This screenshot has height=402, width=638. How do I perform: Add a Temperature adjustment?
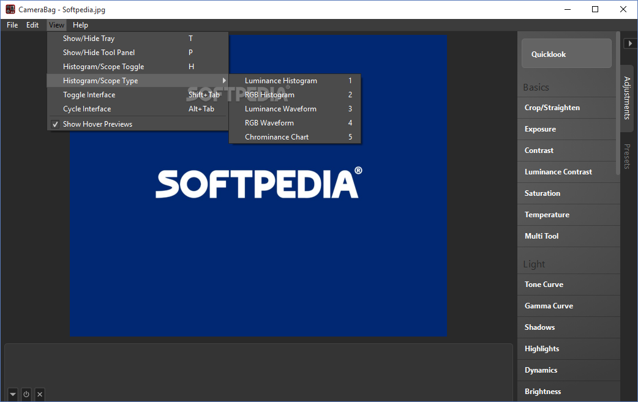pos(569,215)
